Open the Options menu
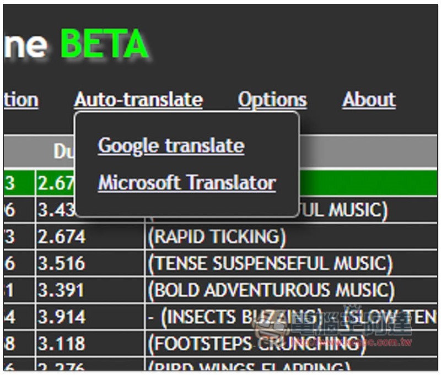 click(272, 100)
